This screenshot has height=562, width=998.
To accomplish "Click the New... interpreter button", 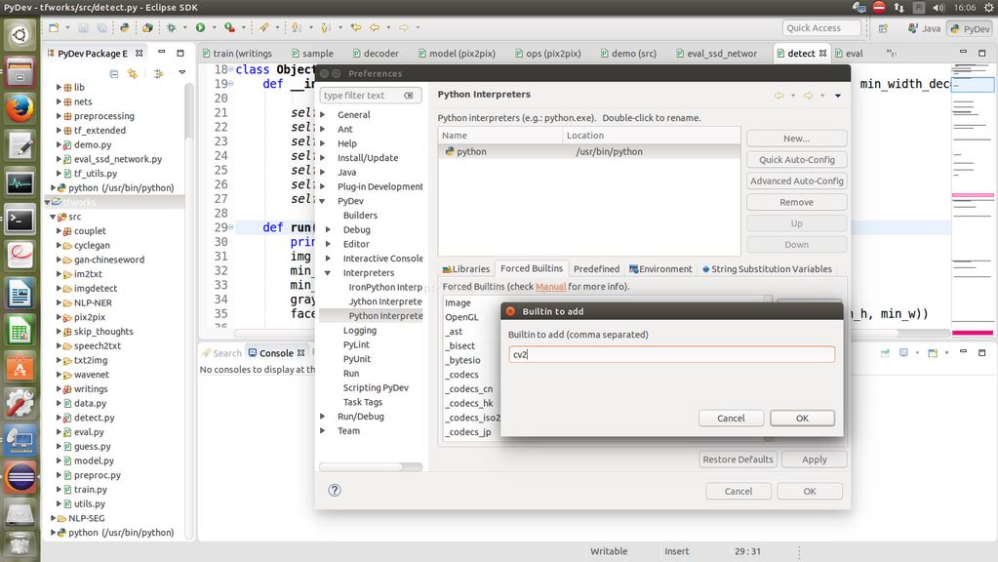I will point(796,139).
